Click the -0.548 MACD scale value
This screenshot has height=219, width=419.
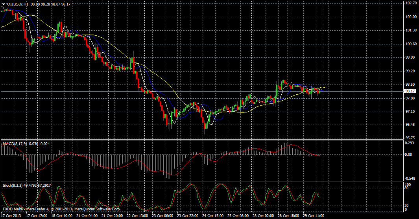410,178
